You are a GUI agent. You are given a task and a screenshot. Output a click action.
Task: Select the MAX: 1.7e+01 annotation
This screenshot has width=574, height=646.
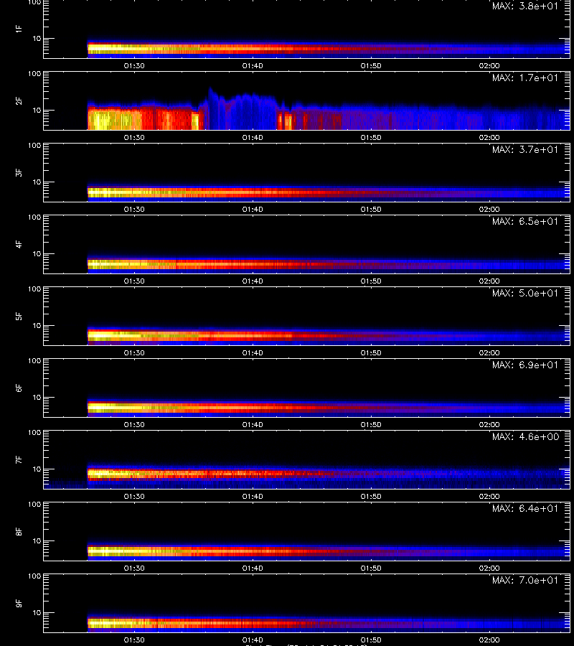tap(525, 78)
